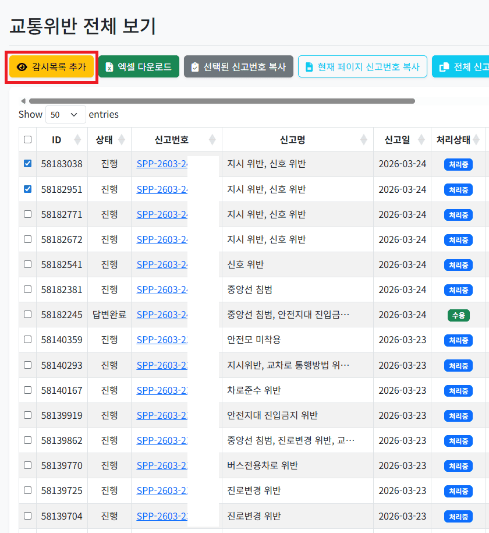Check the checkbox for row 58182771
This screenshot has height=533, width=489.
click(x=27, y=214)
